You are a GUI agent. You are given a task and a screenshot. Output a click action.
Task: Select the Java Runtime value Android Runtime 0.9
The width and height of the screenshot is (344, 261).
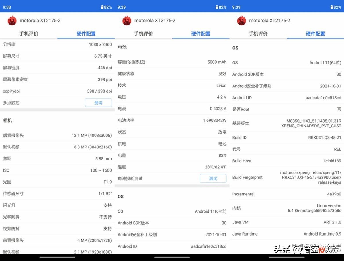[x=322, y=234]
